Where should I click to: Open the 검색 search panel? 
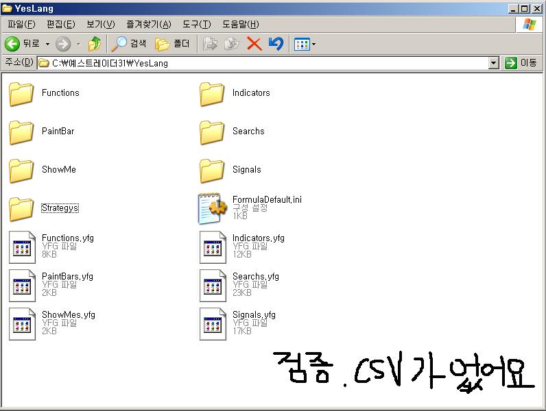pos(128,44)
